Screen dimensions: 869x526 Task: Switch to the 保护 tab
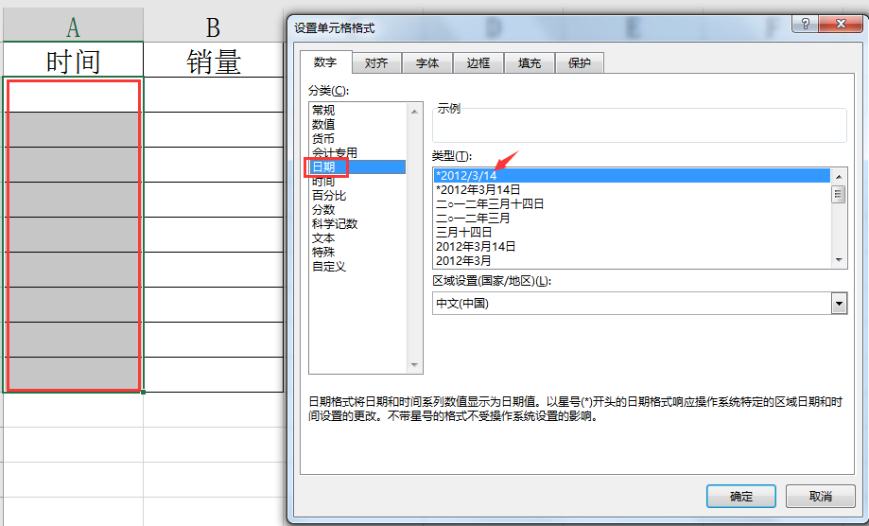pos(579,63)
